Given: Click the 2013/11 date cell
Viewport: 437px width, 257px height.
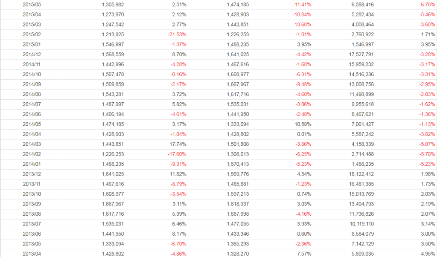Looking at the screenshot, I should coord(32,184).
